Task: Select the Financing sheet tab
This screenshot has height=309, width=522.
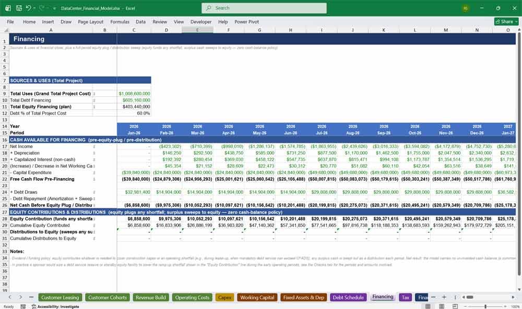Action: [383, 297]
